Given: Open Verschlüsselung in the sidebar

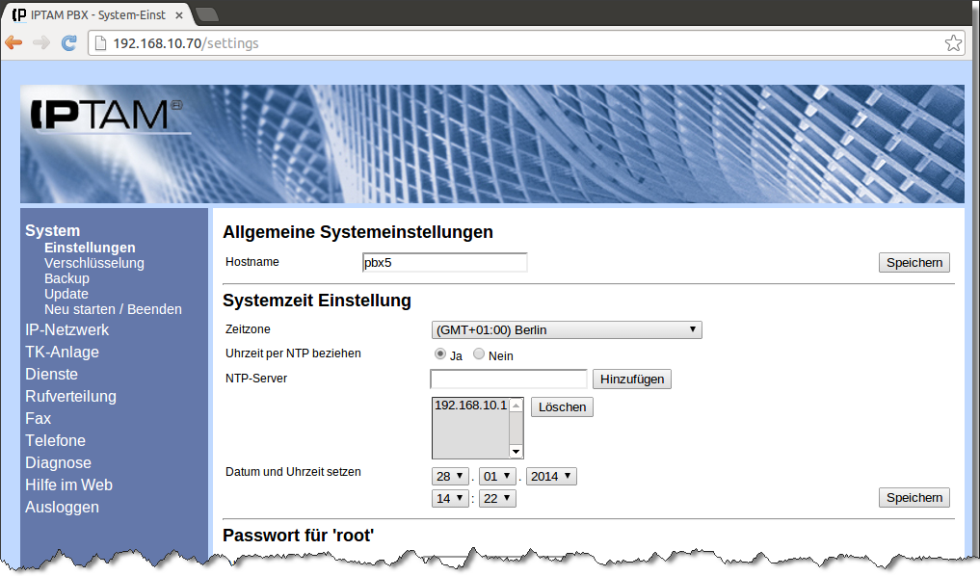Looking at the screenshot, I should (x=94, y=263).
